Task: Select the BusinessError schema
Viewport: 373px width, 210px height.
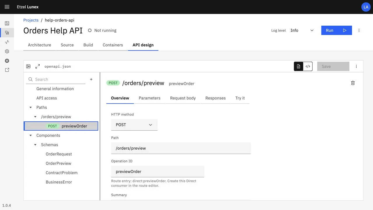Action: pyautogui.click(x=59, y=182)
